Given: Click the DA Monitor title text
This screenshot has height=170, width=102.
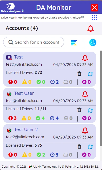Looking at the screenshot, I should [x=54, y=8].
